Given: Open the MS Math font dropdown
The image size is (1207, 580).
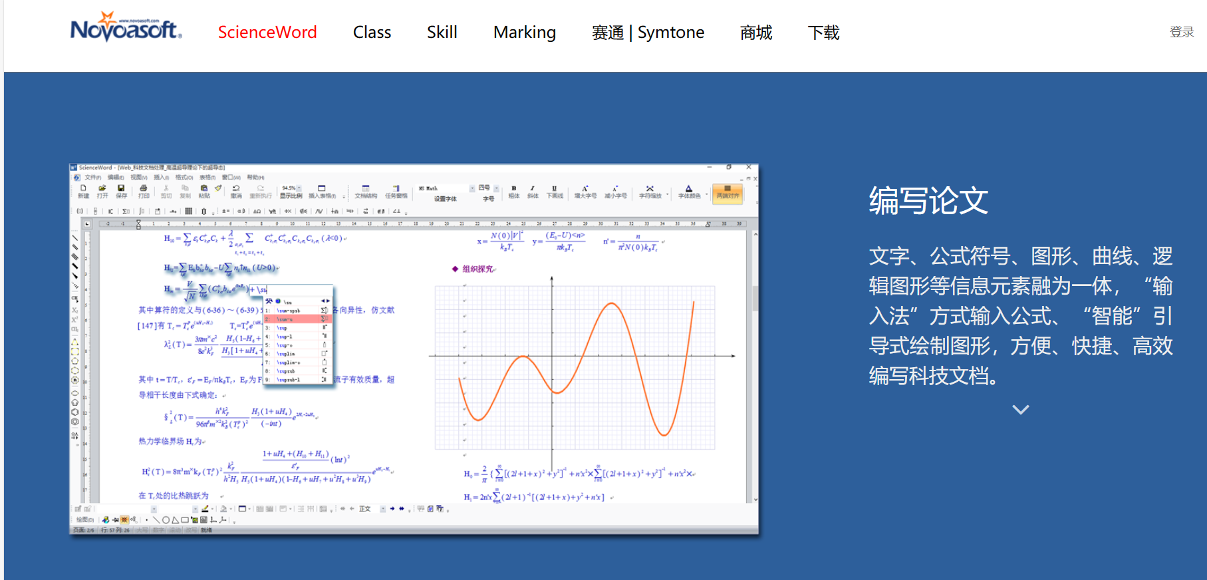Looking at the screenshot, I should point(472,188).
